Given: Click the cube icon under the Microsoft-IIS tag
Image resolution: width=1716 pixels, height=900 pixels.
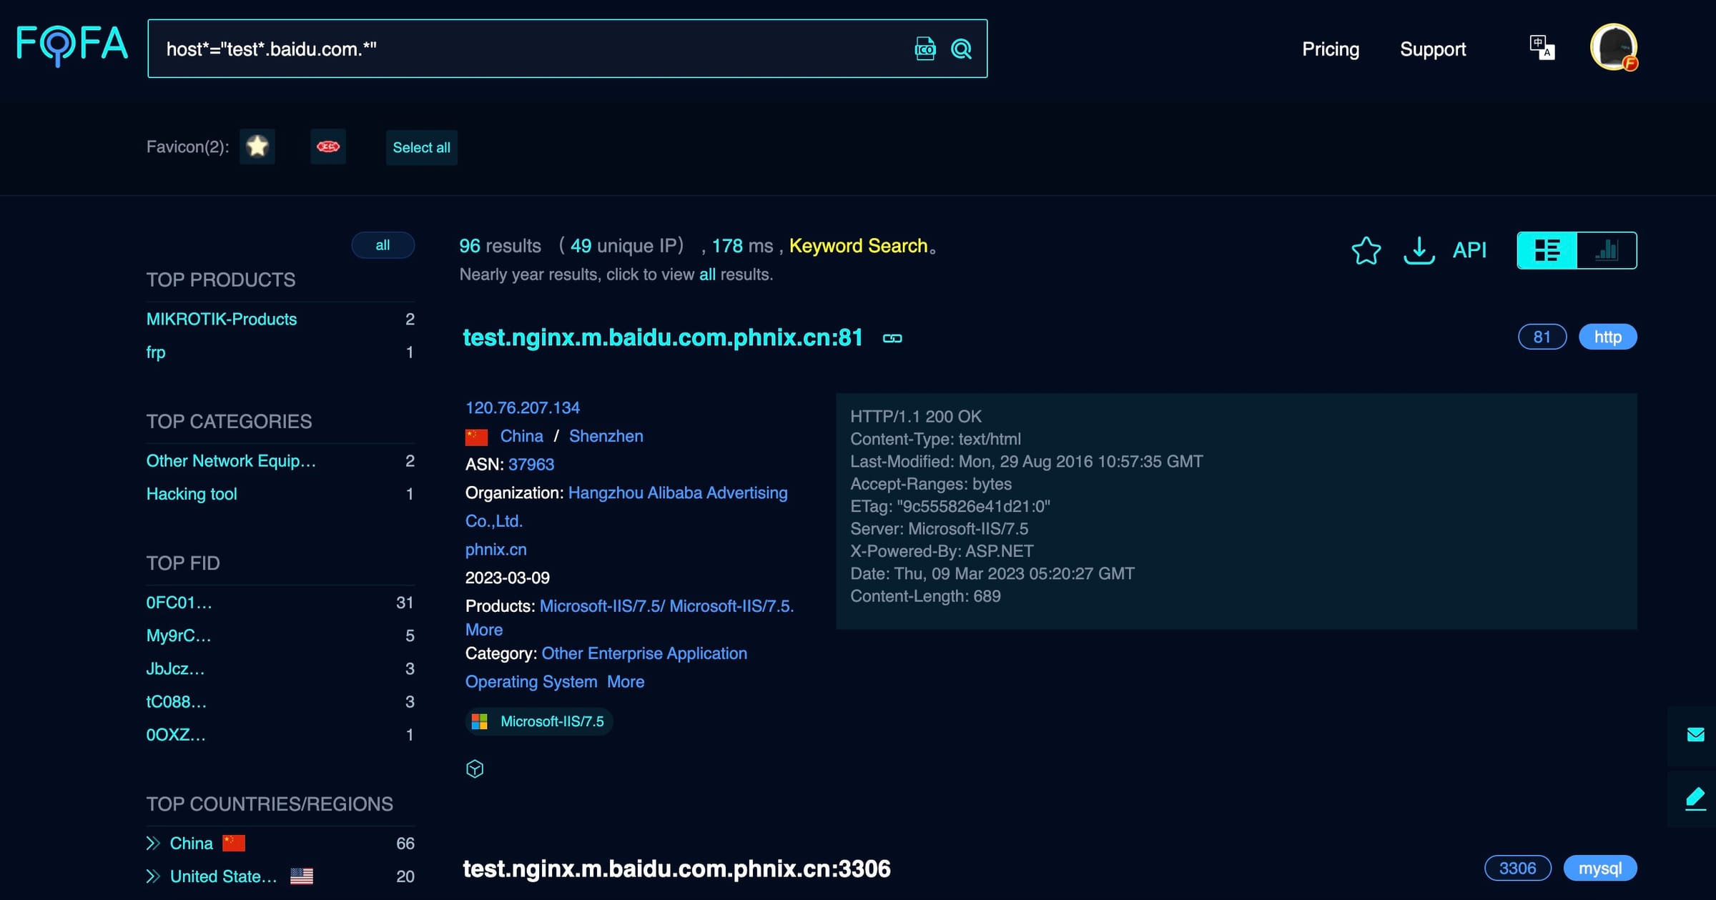Looking at the screenshot, I should click(475, 769).
